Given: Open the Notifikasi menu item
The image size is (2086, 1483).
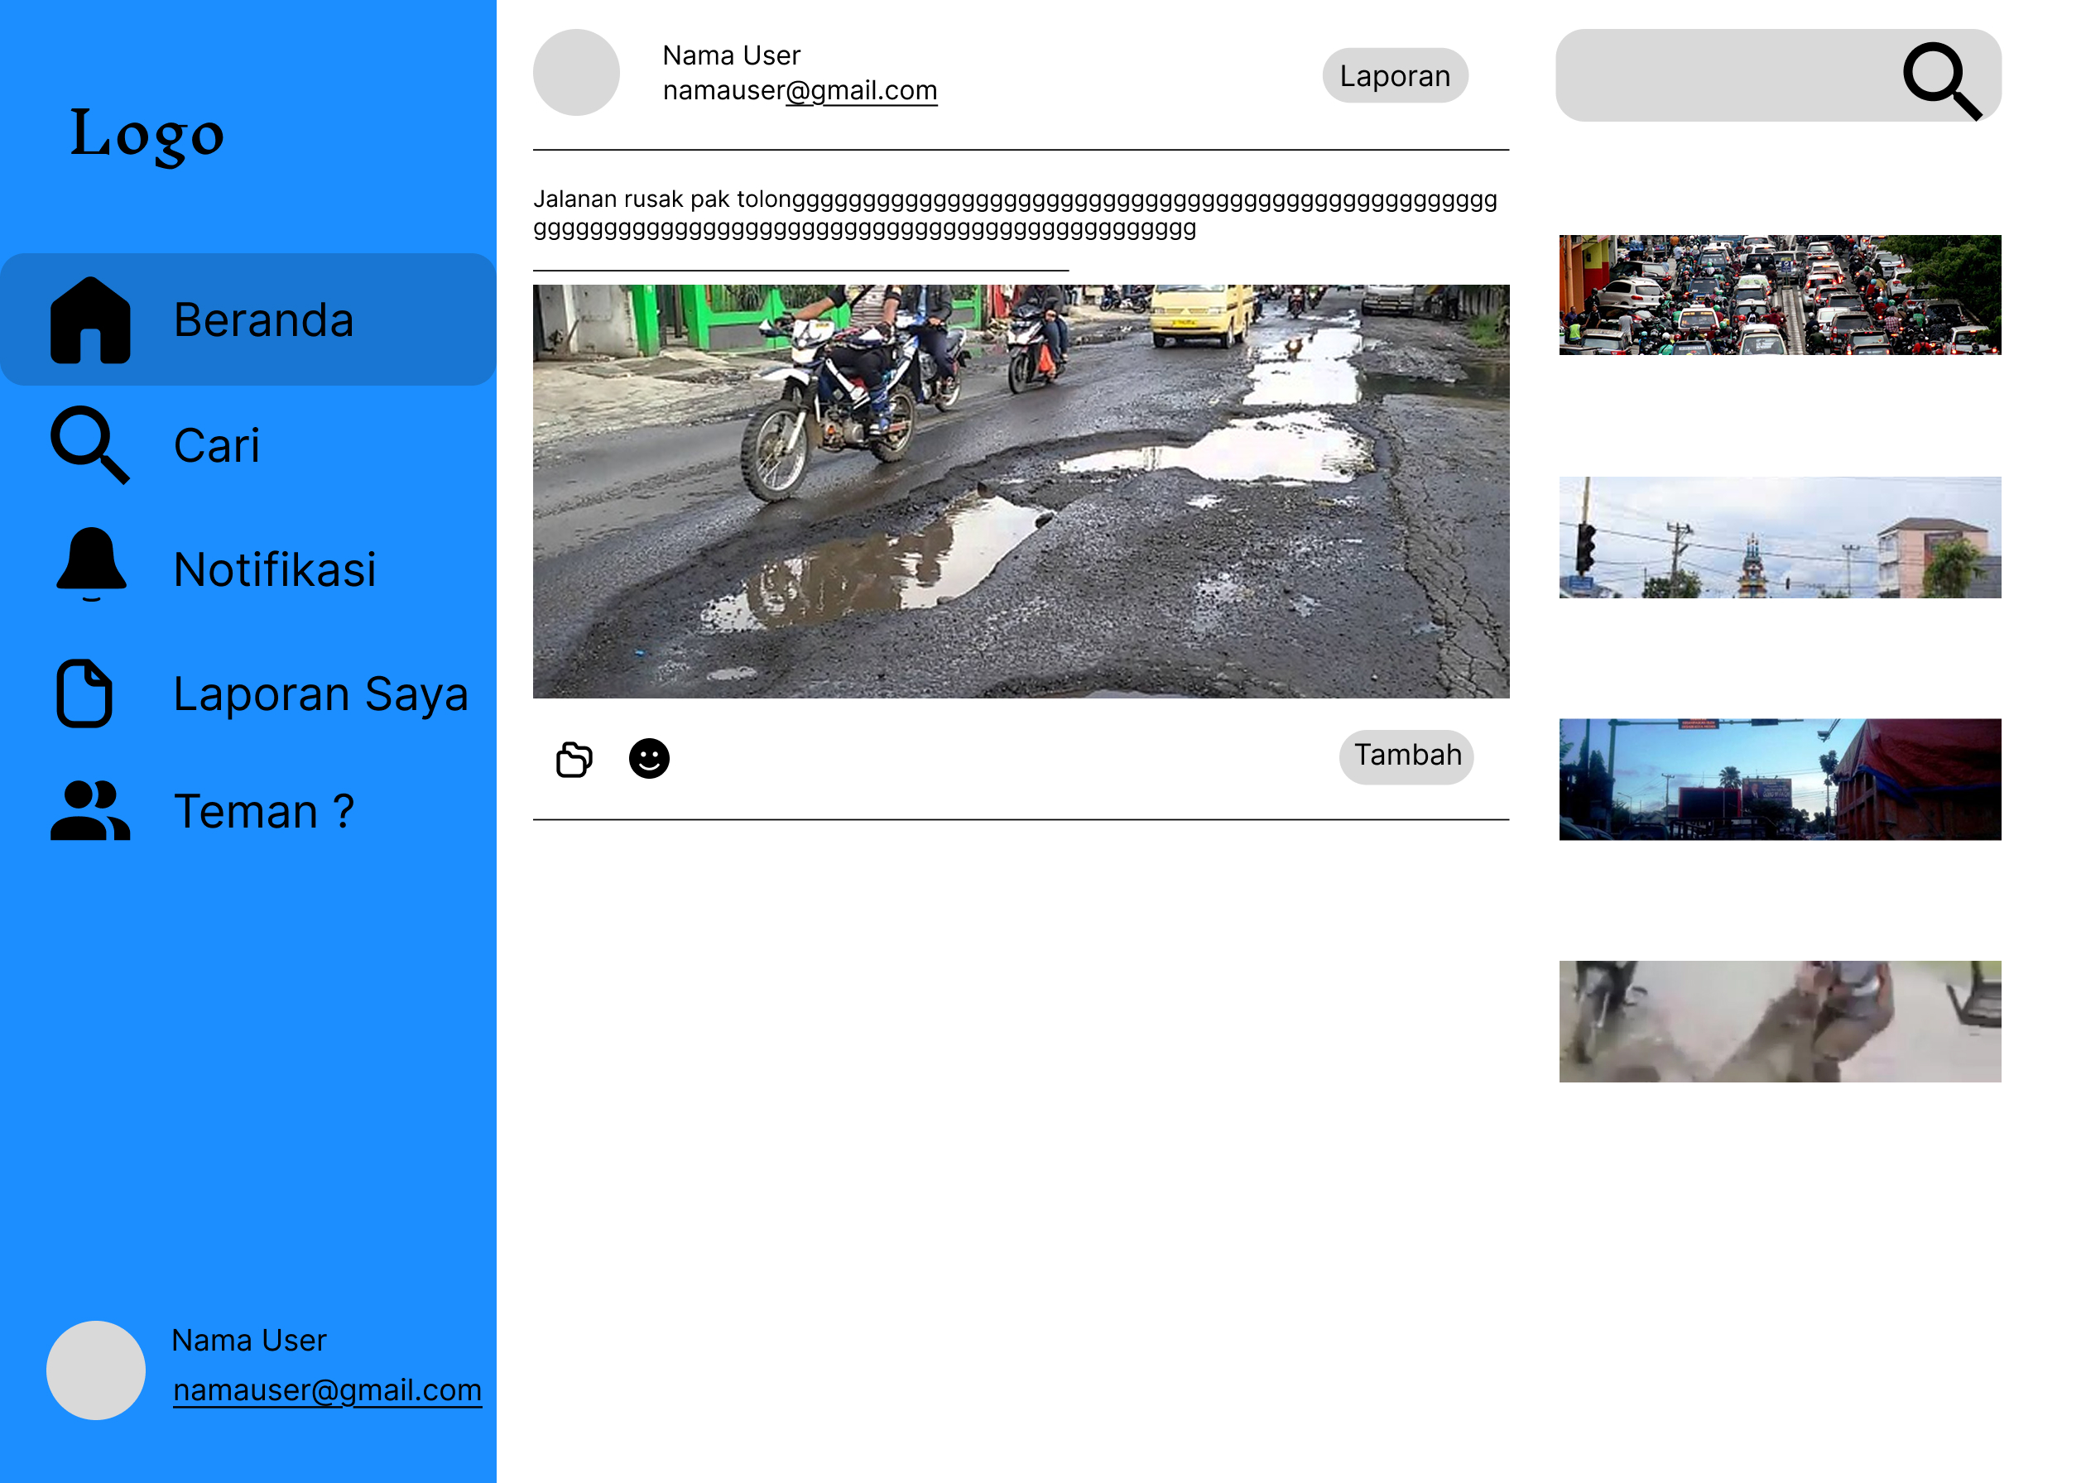Looking at the screenshot, I should pos(274,570).
